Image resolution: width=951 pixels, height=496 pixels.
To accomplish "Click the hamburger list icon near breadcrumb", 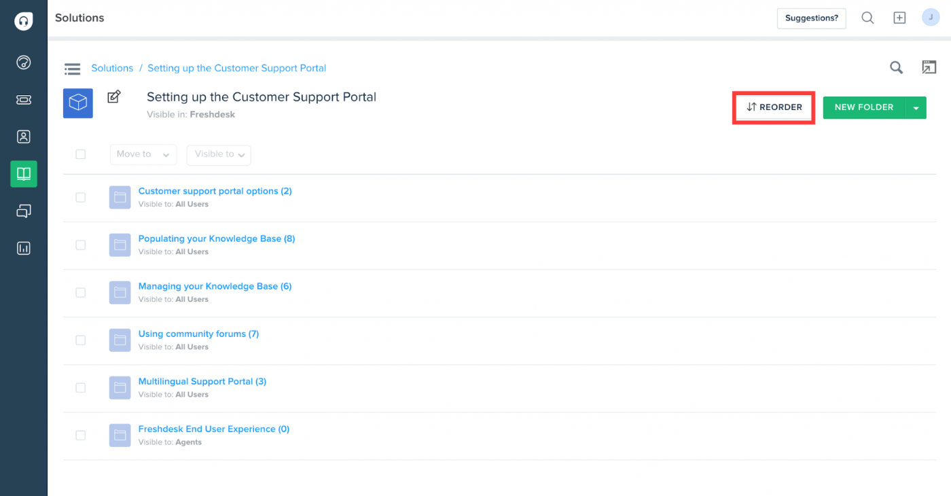I will [73, 69].
